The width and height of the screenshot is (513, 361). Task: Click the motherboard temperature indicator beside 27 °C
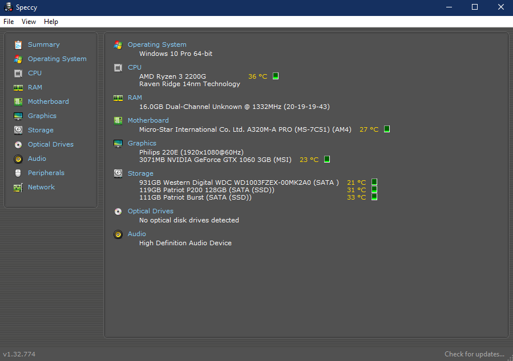(386, 129)
